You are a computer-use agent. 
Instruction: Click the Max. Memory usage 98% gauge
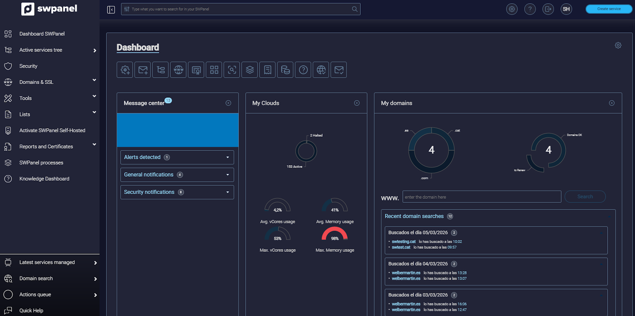[x=335, y=236]
